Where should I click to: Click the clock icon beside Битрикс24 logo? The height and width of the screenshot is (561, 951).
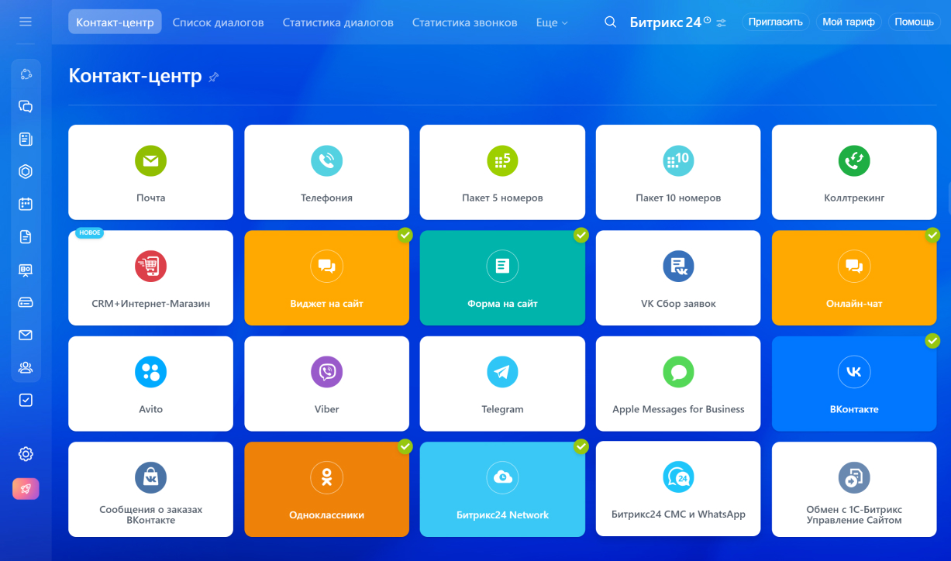pos(707,19)
